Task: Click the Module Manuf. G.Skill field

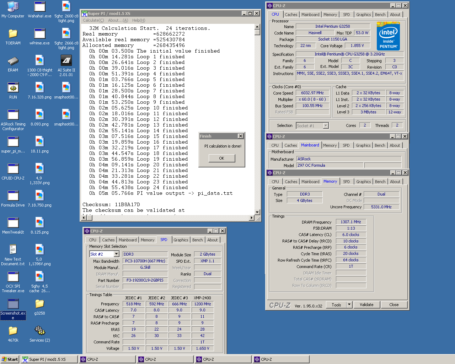Action: 145,267
